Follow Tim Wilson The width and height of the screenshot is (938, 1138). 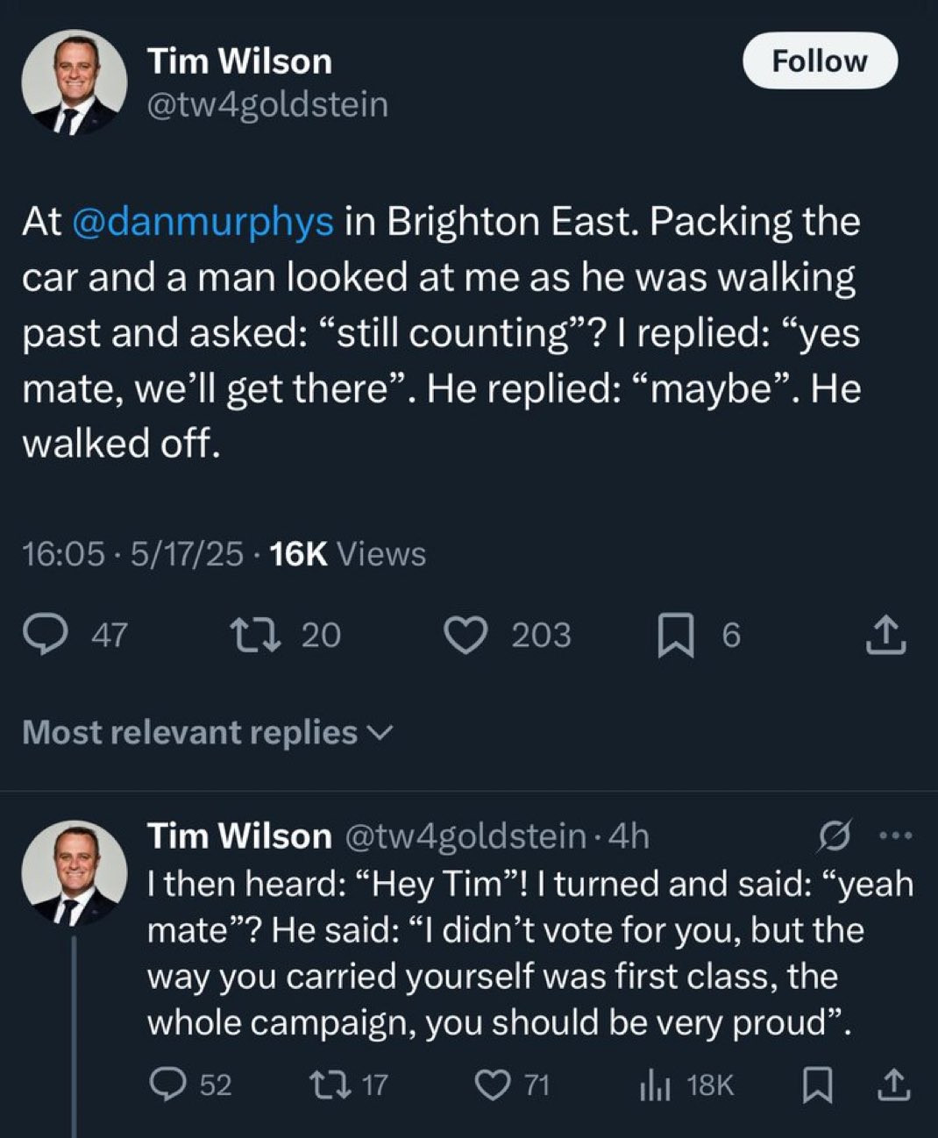820,61
